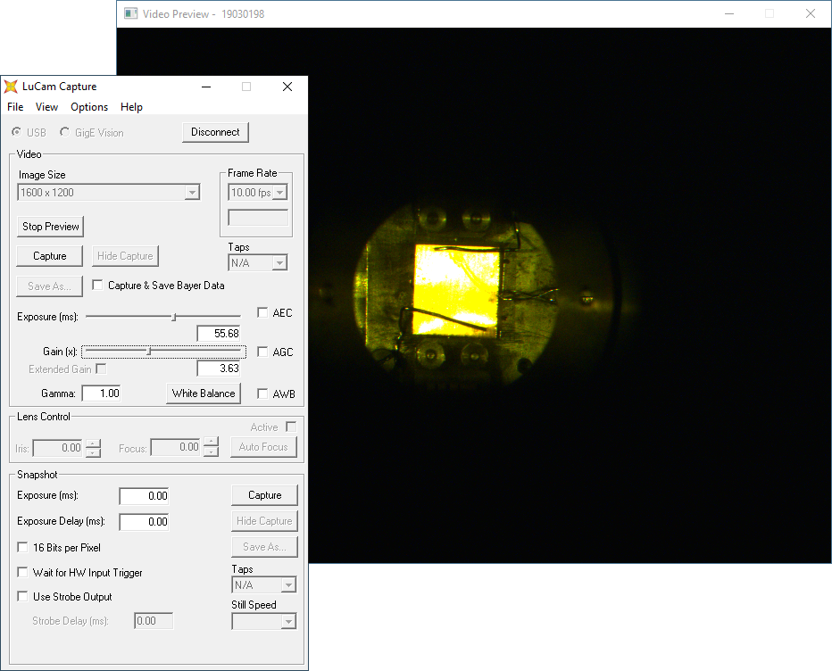
Task: Click the Video Preview window icon
Action: (130, 13)
